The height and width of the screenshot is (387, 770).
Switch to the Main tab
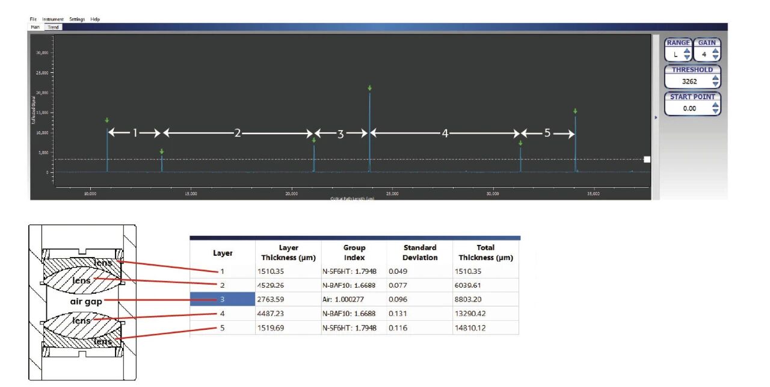pos(35,27)
